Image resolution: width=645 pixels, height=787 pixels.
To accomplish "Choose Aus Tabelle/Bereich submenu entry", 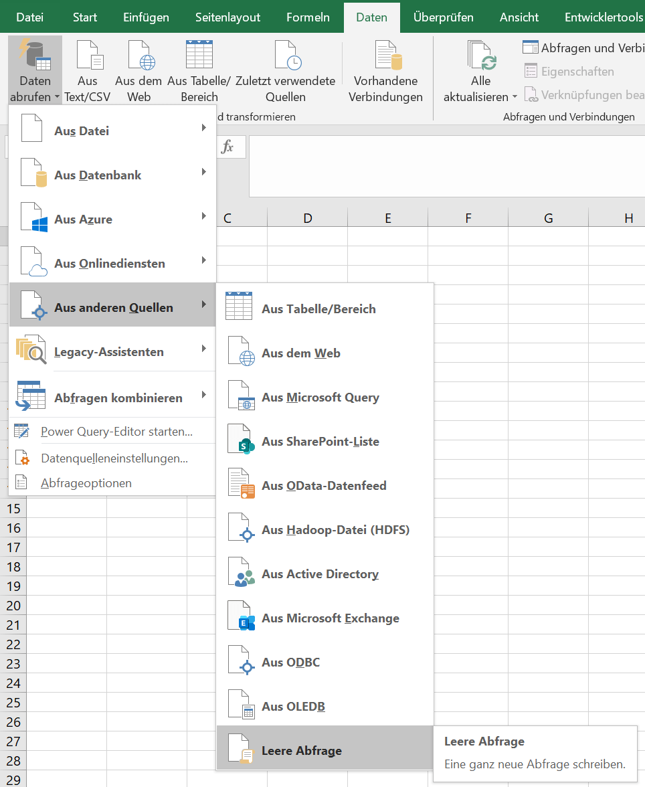I will (325, 309).
